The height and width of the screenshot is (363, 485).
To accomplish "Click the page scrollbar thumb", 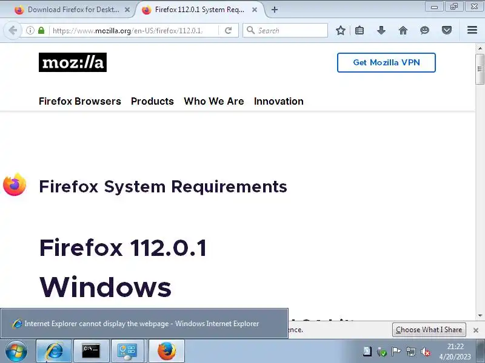I will point(480,69).
